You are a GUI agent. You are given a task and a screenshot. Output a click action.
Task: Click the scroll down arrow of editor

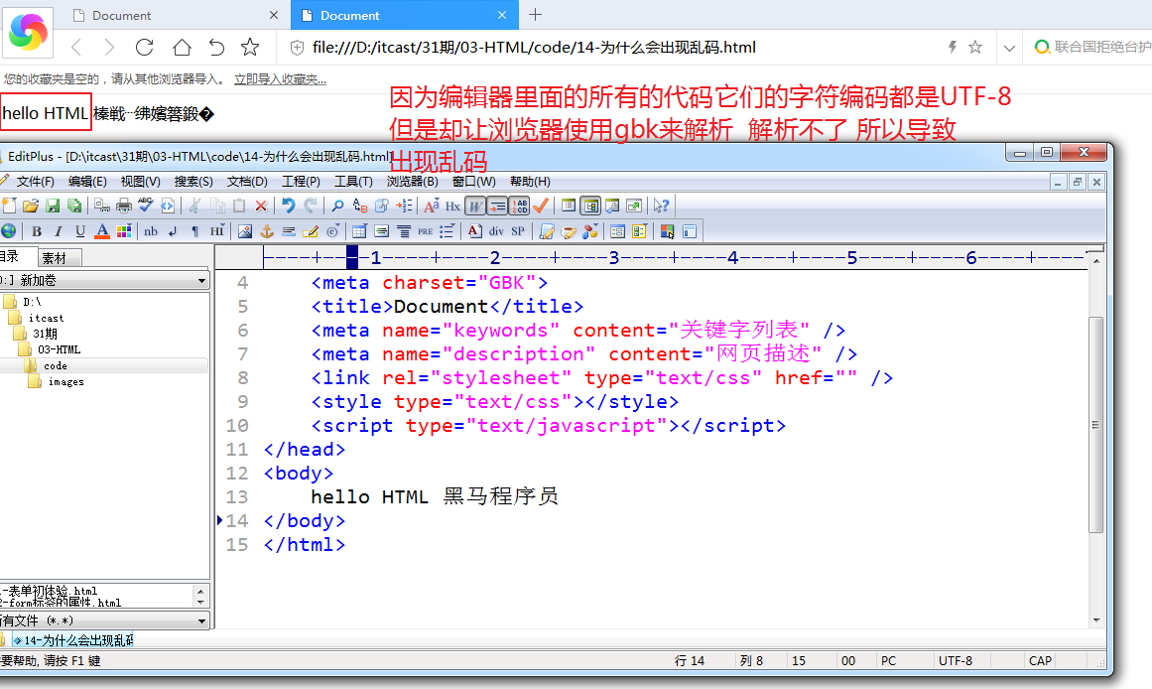pos(1096,620)
